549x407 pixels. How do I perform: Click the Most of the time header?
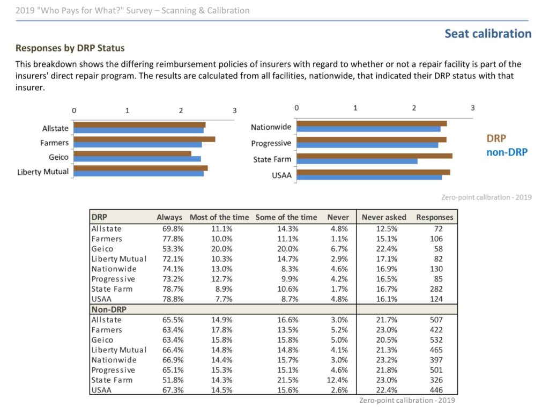219,217
